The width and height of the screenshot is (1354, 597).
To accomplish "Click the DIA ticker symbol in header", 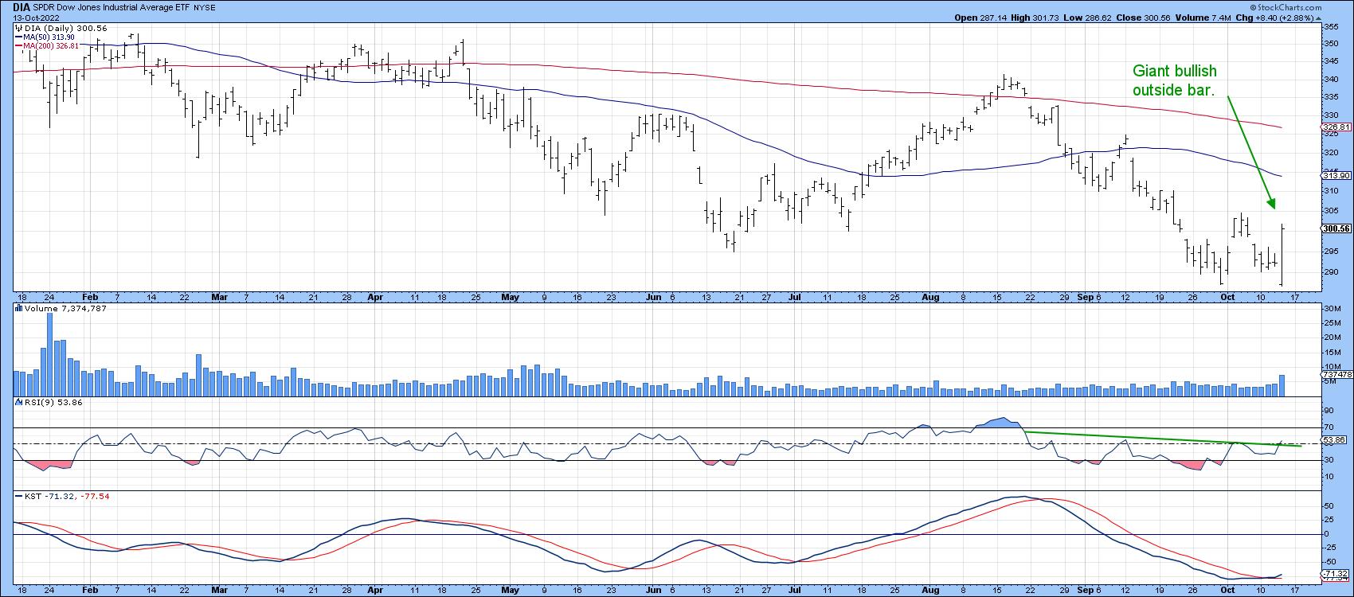I will coord(22,6).
